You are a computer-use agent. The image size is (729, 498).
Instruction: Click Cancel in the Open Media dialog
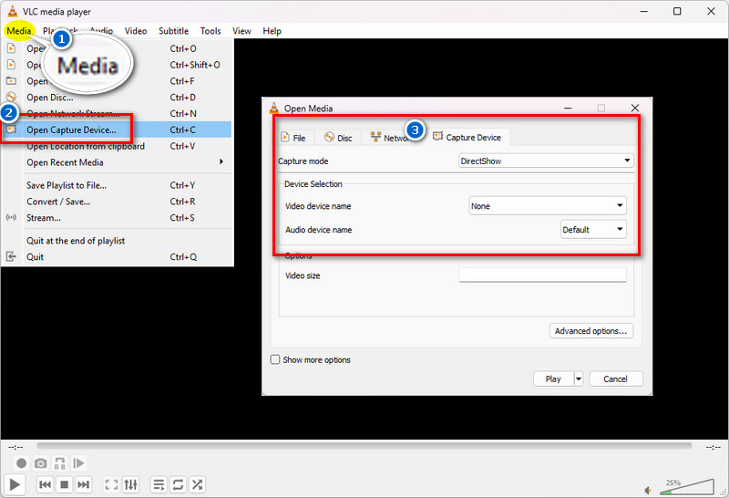(616, 379)
